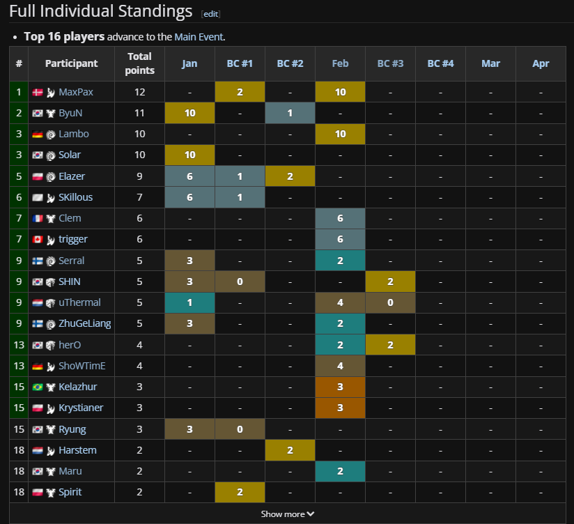
Task: Click Random race icon next to SHIN
Action: tap(51, 282)
